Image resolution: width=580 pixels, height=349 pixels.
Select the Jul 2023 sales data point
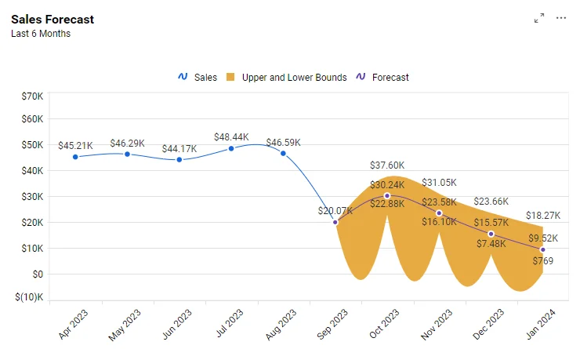[231, 148]
